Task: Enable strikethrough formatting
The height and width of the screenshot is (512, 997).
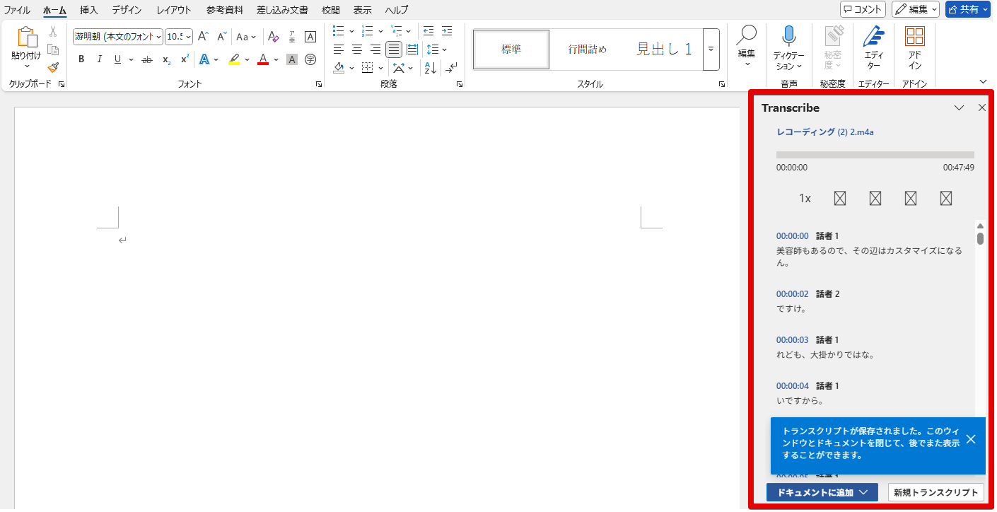Action: click(146, 59)
